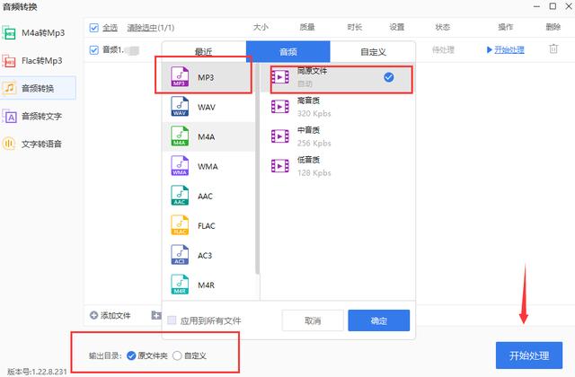Choose the M4A format icon
575x377 pixels.
(x=180, y=136)
